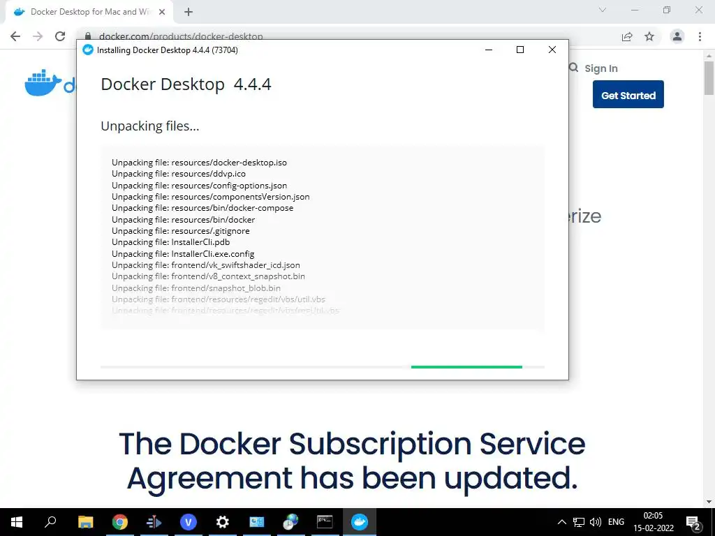Click the 'resources/componentsVersion.json' log line
Screen dimensions: 715x536
pyautogui.click(x=211, y=197)
